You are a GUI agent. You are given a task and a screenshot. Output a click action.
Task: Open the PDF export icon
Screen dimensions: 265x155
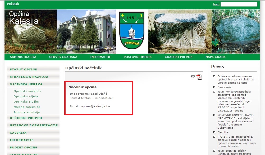[199, 77]
